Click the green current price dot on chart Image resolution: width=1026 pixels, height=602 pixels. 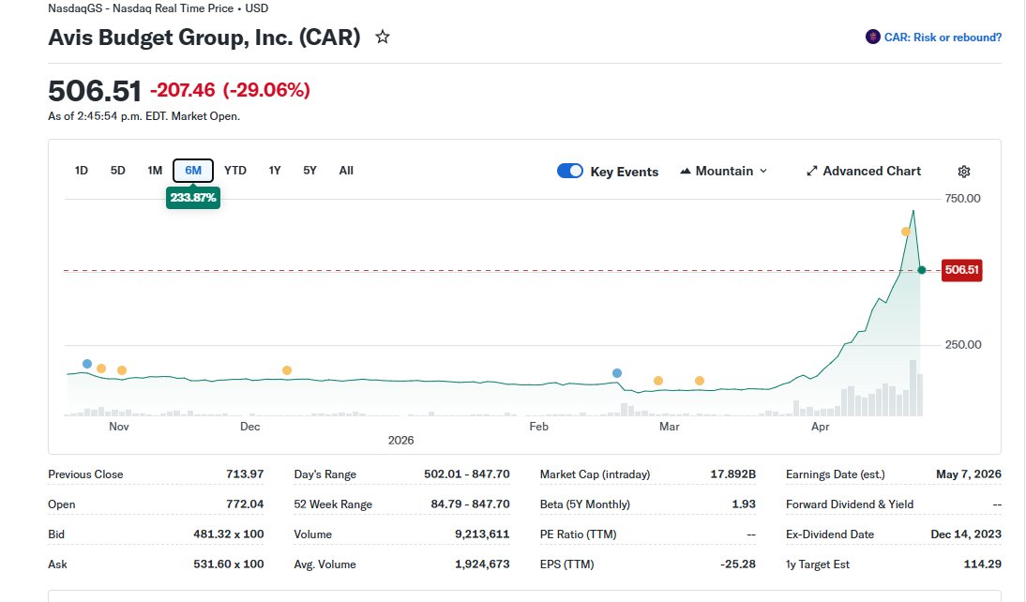922,270
